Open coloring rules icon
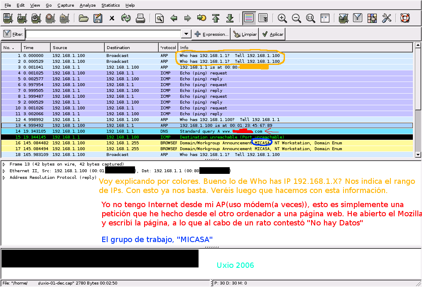 point(372,18)
